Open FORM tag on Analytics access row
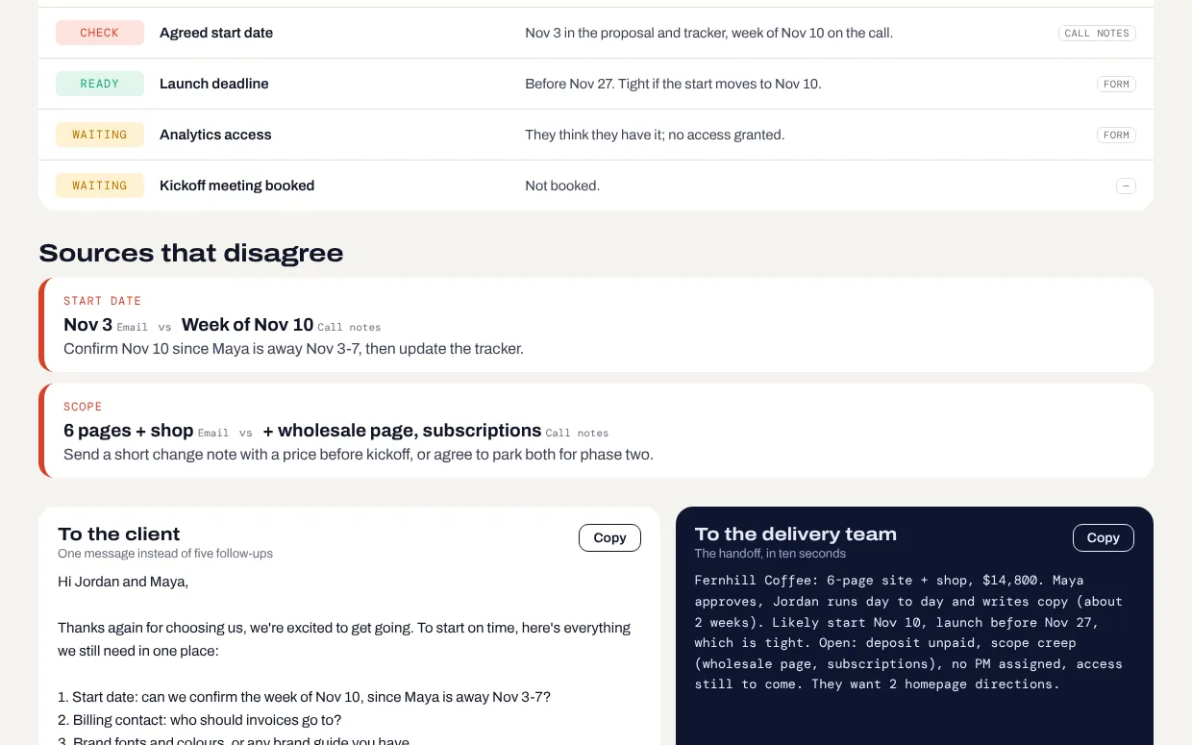 [1116, 135]
